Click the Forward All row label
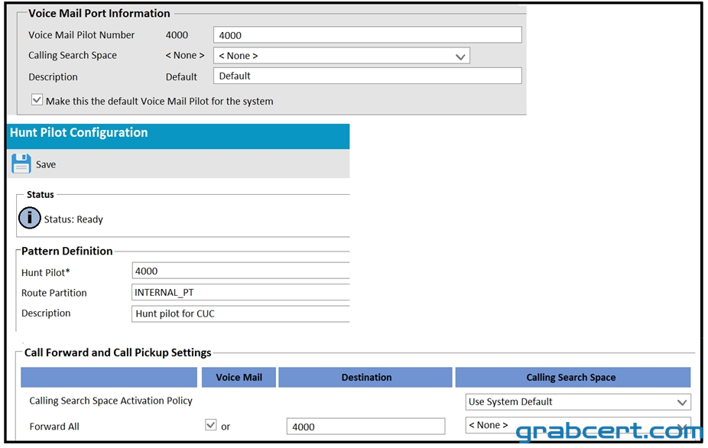 pyautogui.click(x=54, y=427)
